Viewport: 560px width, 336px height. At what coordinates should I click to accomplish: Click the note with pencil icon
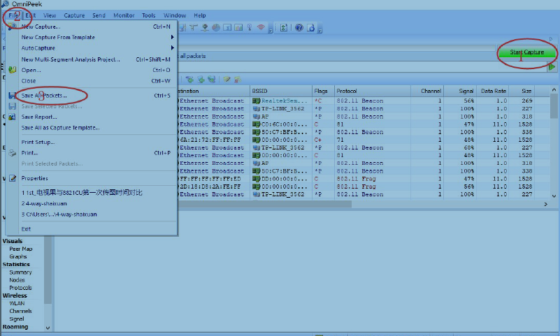[x=227, y=79]
